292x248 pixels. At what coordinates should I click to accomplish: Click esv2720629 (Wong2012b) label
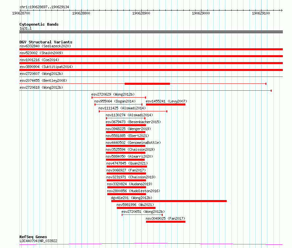pyautogui.click(x=113, y=94)
